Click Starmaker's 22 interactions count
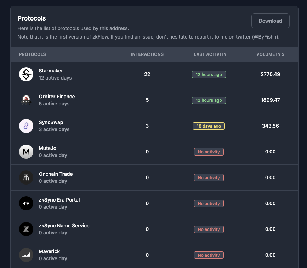Viewport: 307px width, 268px height. coord(147,74)
